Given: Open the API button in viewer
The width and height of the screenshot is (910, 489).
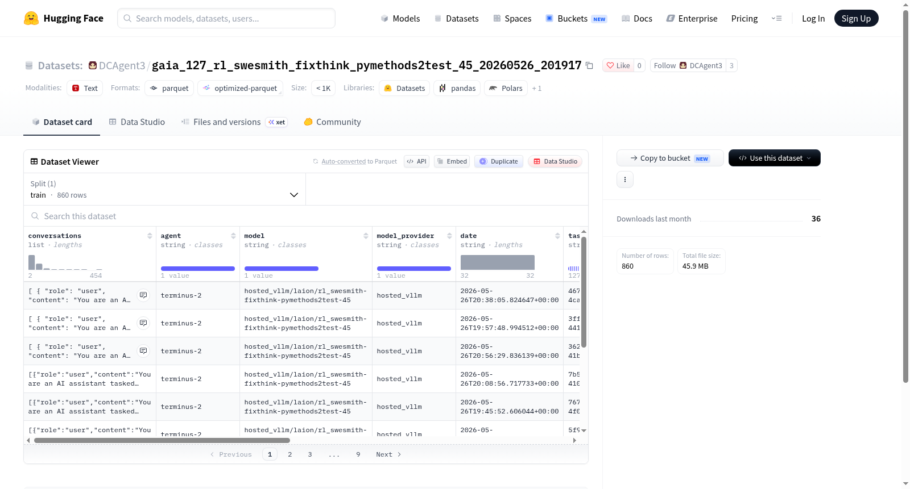Looking at the screenshot, I should (416, 161).
